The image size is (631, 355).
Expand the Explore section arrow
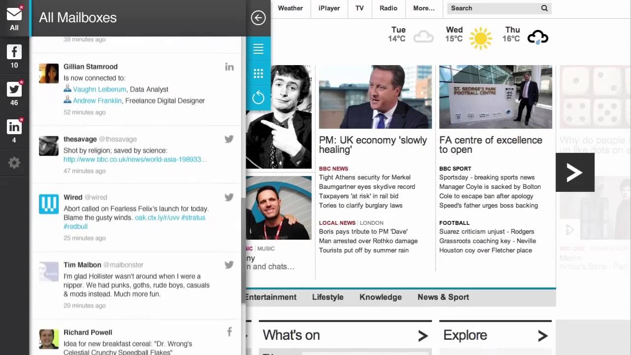pos(543,336)
